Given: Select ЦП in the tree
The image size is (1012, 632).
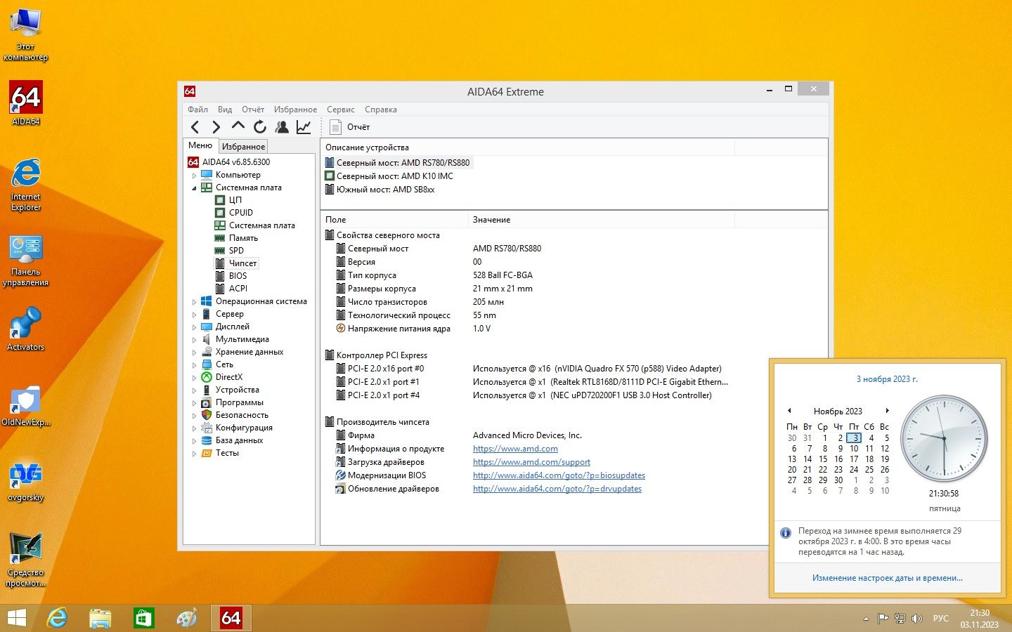Looking at the screenshot, I should coord(235,200).
